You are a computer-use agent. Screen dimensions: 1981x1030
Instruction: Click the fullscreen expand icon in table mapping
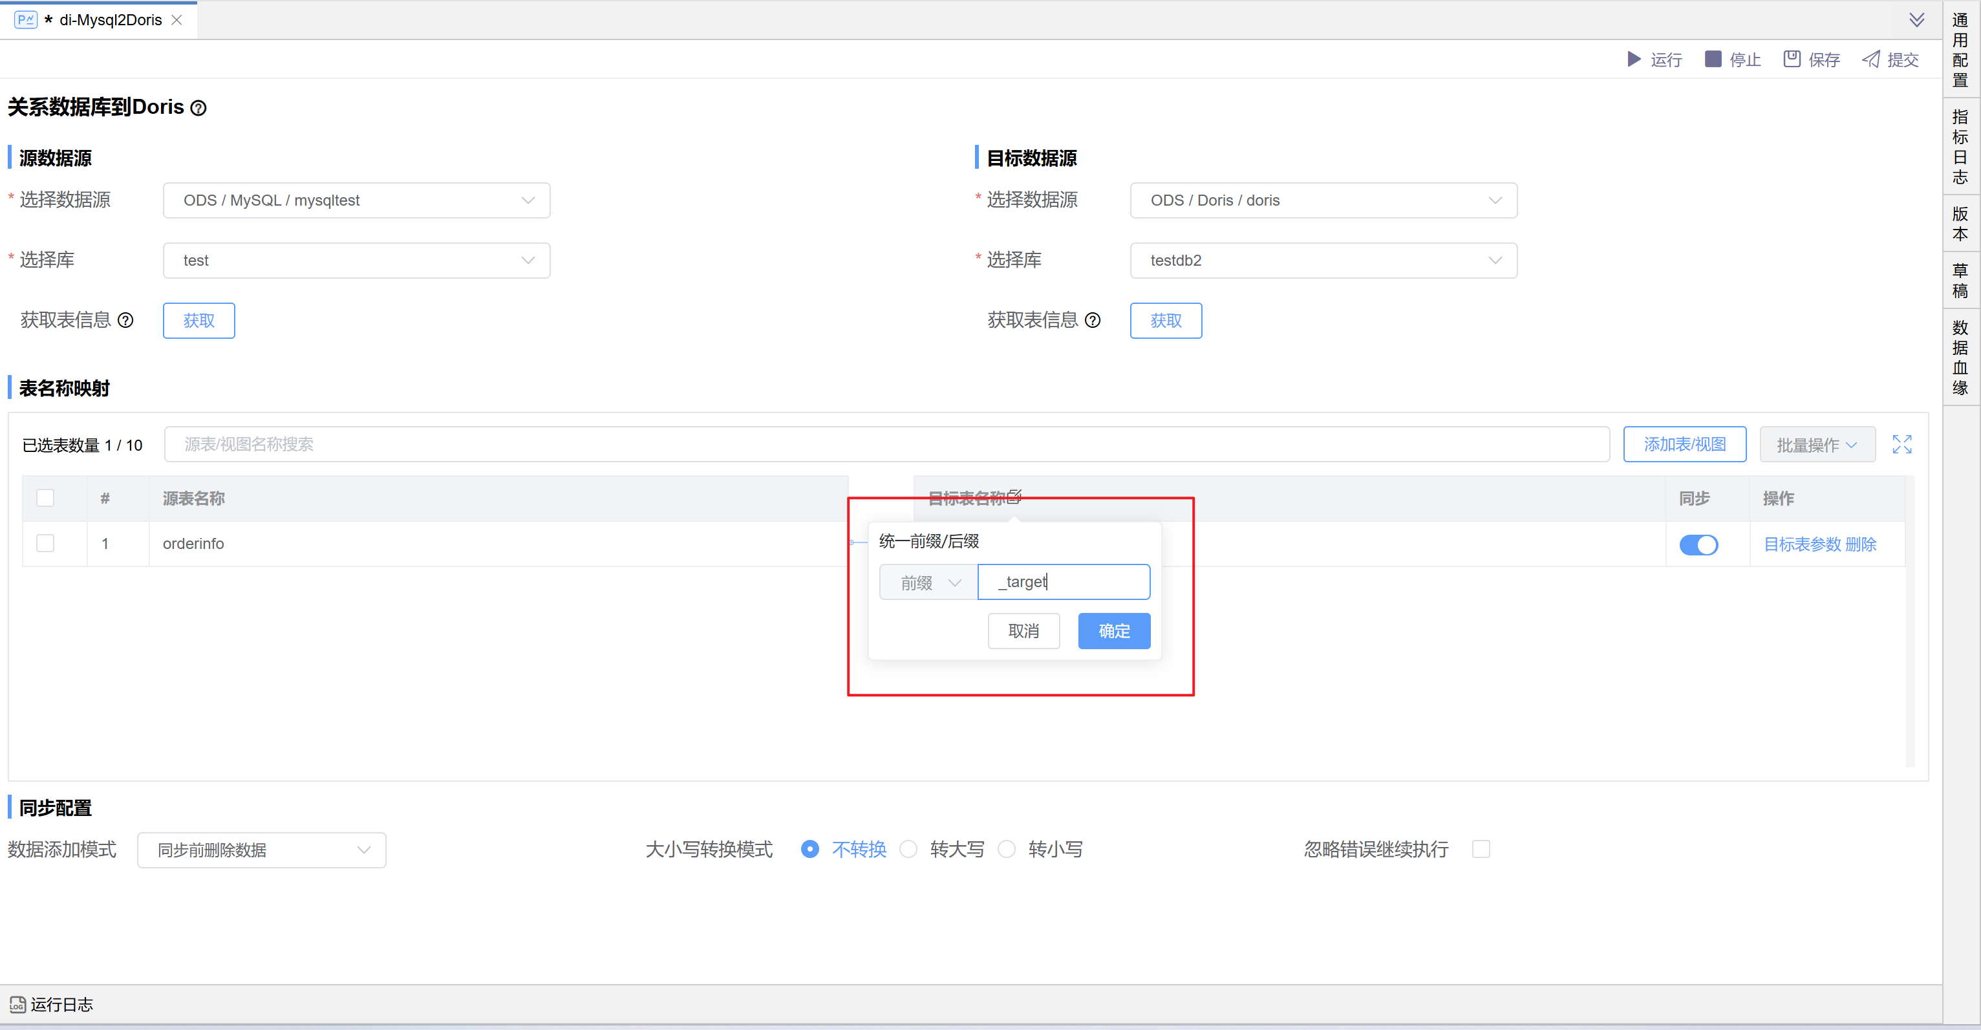point(1901,445)
